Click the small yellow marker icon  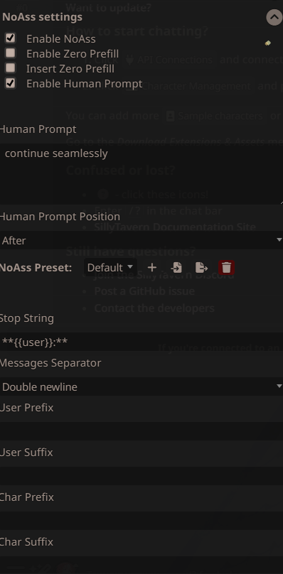(268, 43)
